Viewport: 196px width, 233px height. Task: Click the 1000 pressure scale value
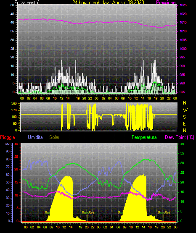183,49
